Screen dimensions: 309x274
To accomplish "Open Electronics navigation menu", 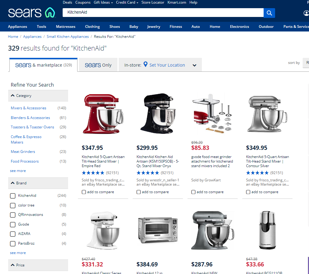I will click(239, 27).
